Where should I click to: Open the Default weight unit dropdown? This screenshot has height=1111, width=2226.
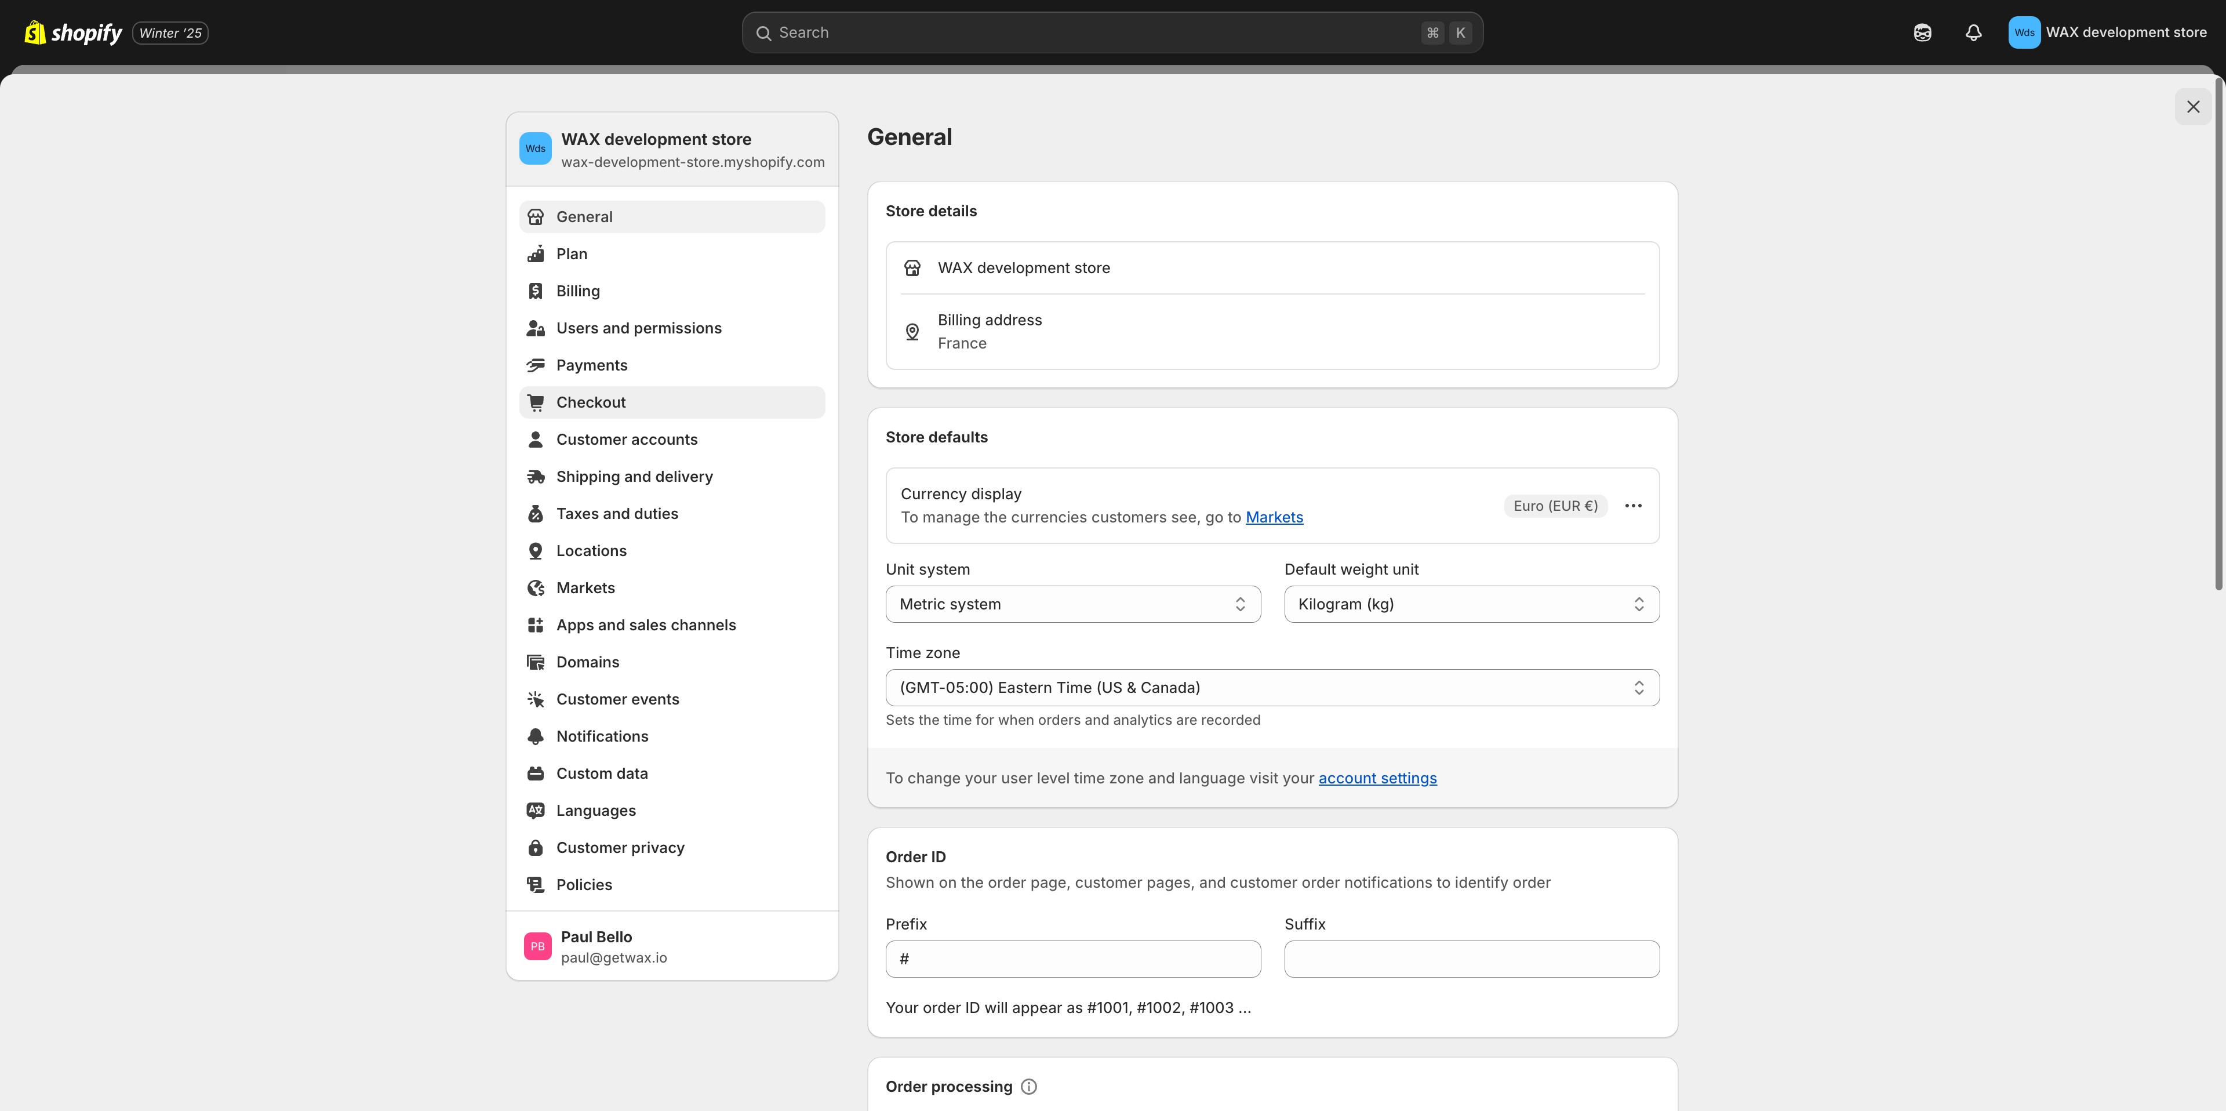[1471, 604]
